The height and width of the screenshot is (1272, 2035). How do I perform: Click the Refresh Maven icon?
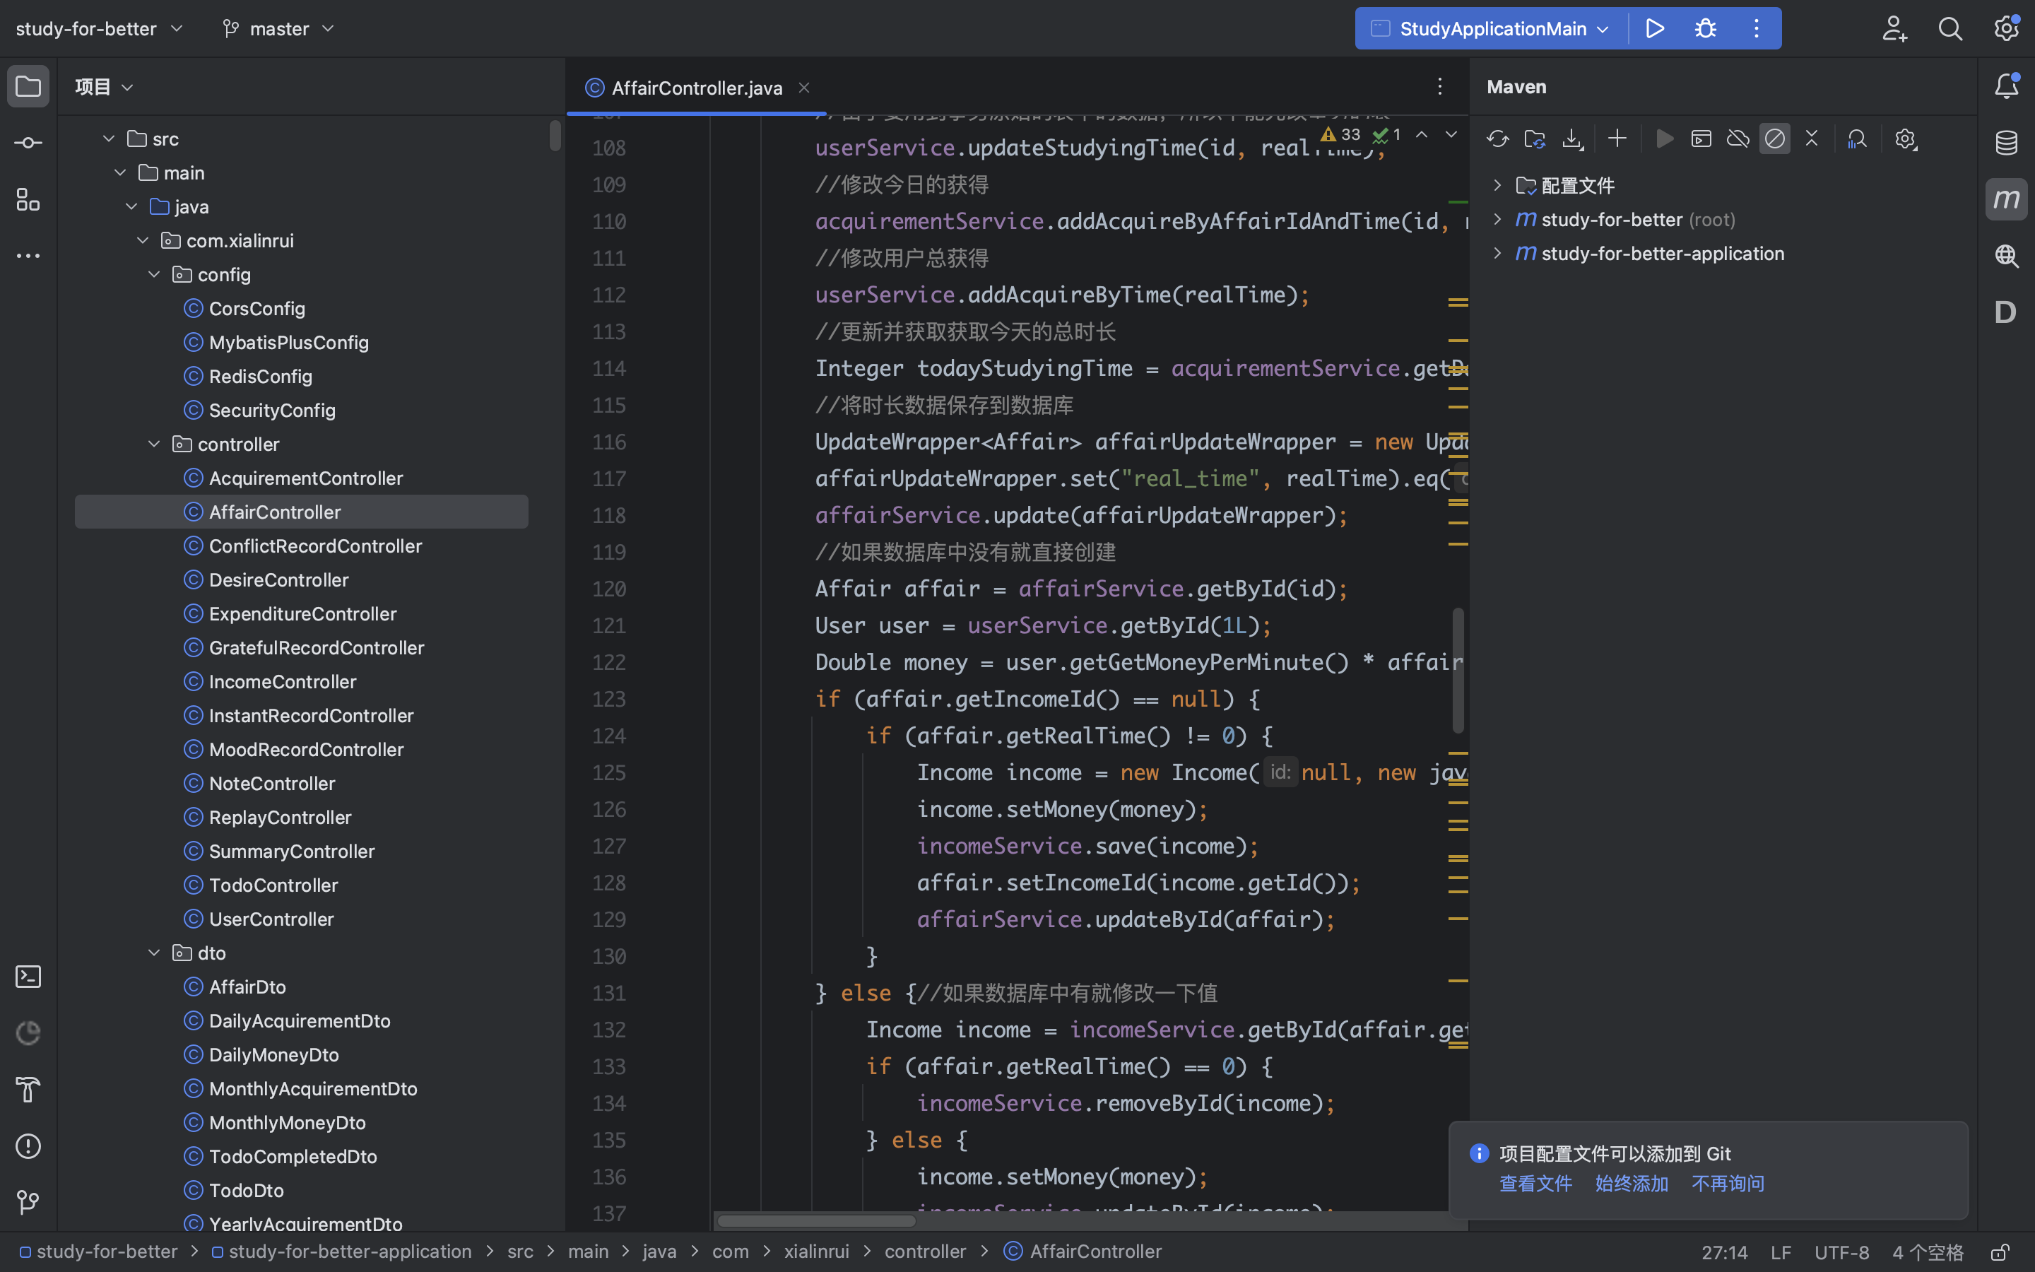[1497, 139]
